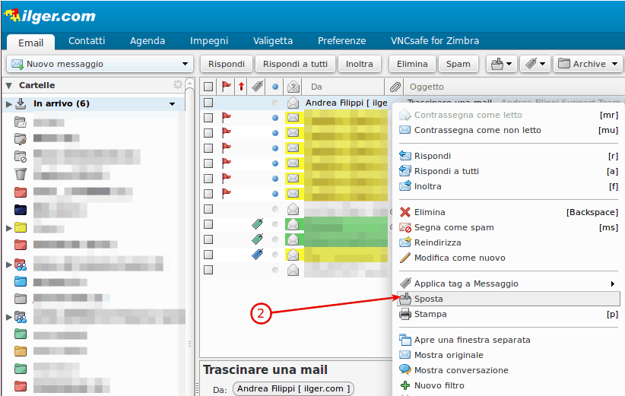
Task: Click the move-to-folder toolbar icon
Action: (497, 64)
